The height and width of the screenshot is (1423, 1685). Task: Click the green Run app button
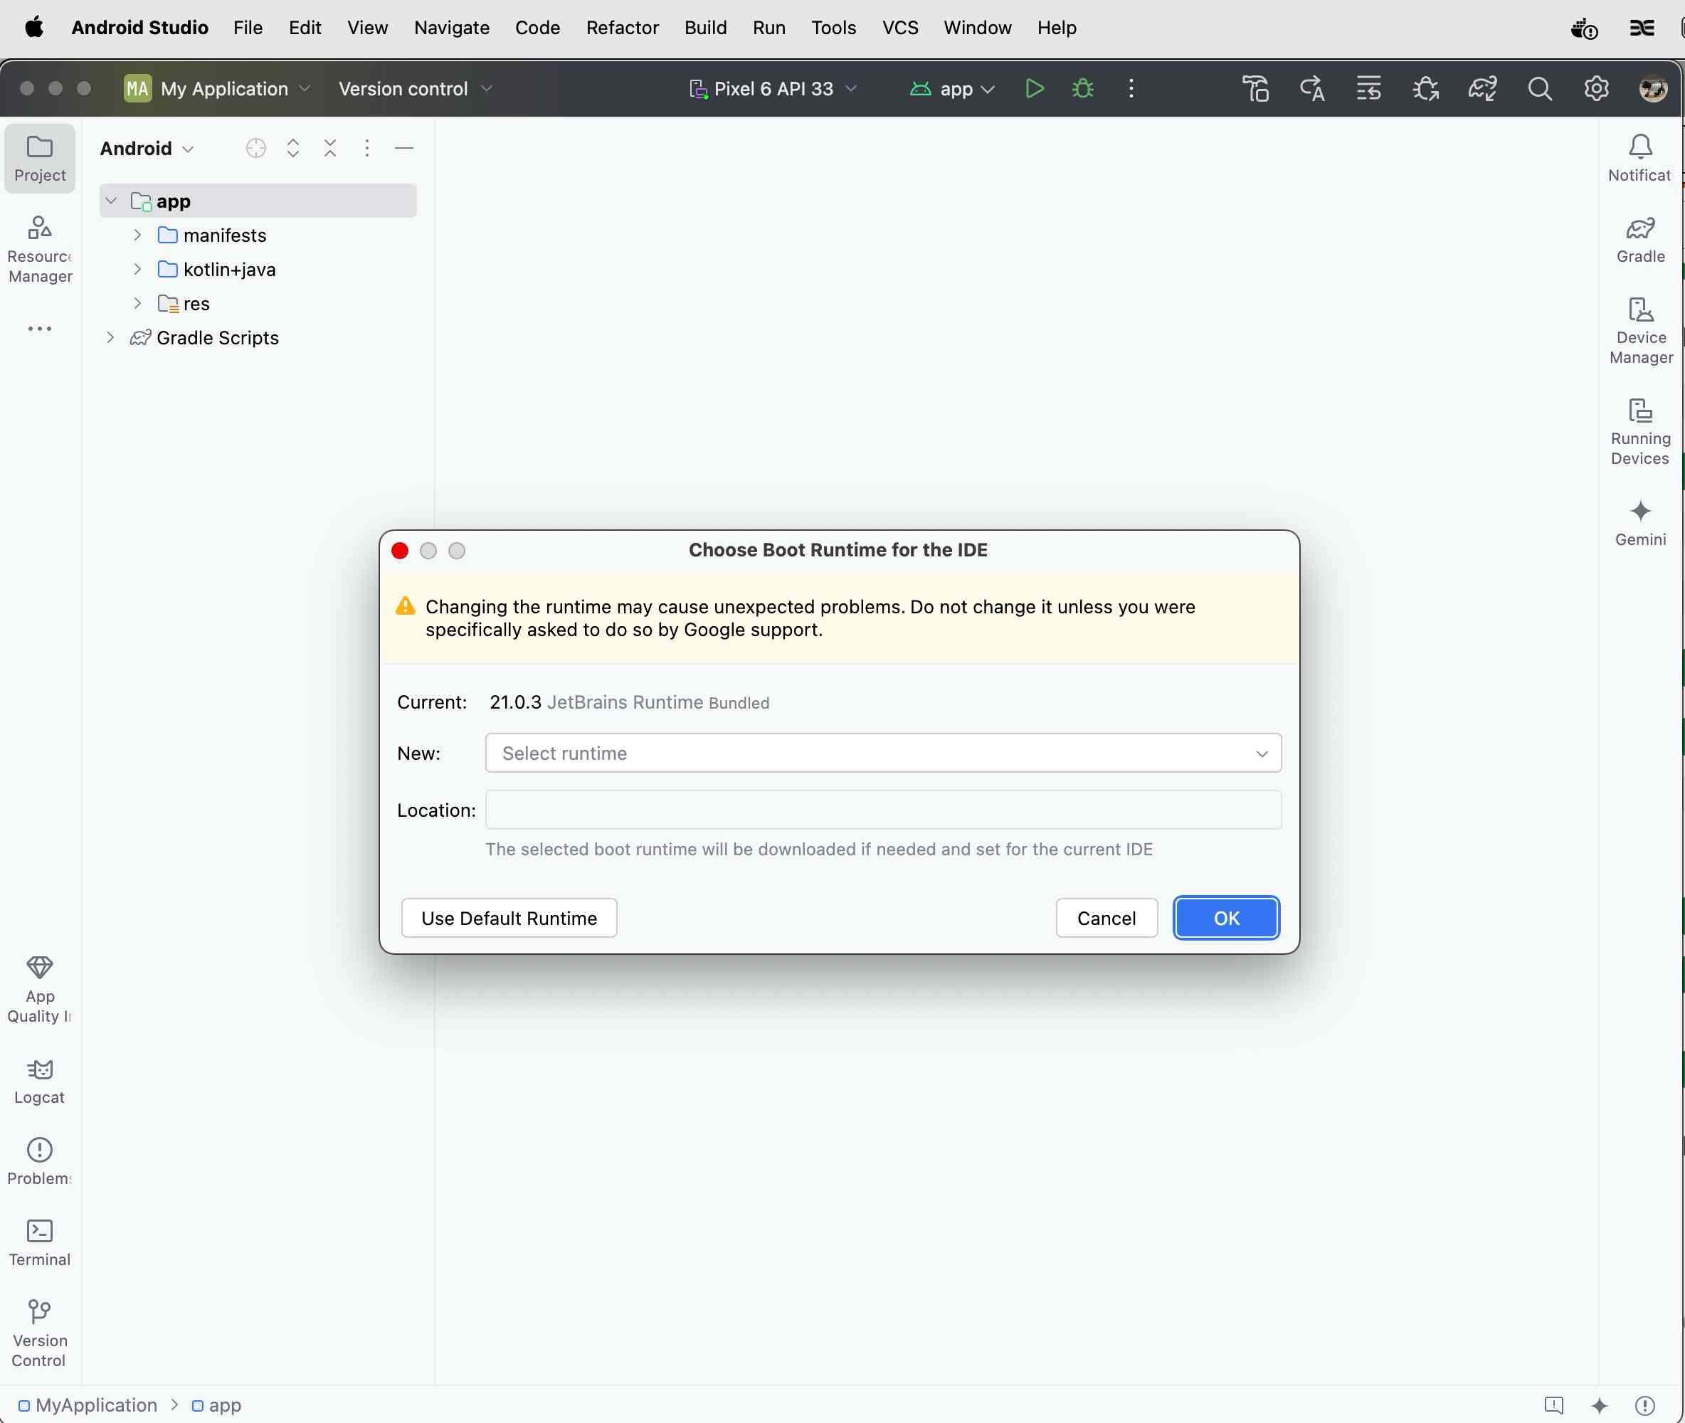[x=1034, y=89]
